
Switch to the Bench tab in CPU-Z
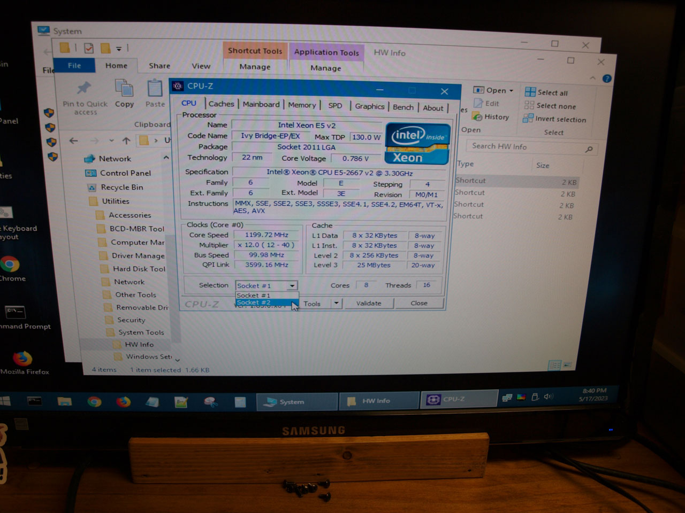(x=403, y=107)
